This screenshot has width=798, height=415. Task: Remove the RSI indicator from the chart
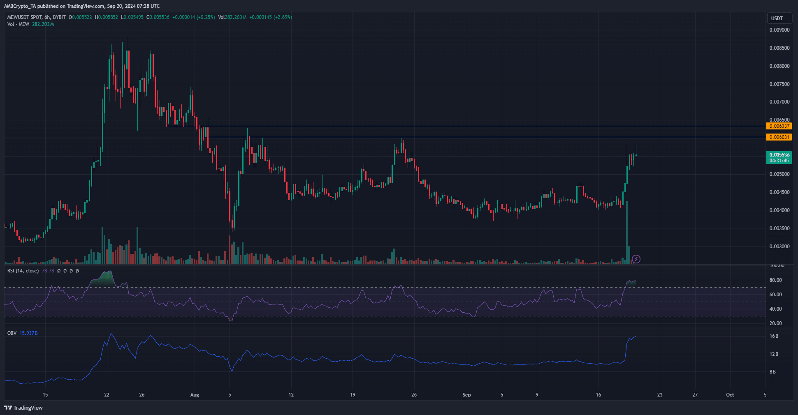(71, 271)
